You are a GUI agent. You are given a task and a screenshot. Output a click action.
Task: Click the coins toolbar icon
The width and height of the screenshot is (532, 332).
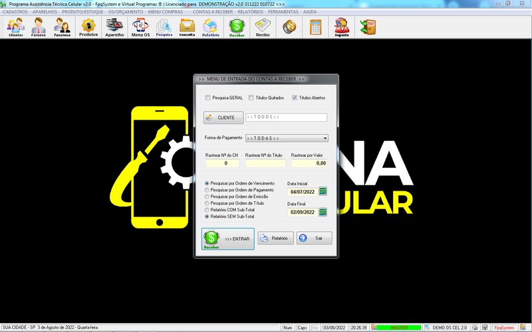[289, 27]
